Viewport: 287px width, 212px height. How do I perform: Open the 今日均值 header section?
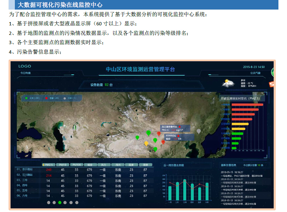click(25, 73)
